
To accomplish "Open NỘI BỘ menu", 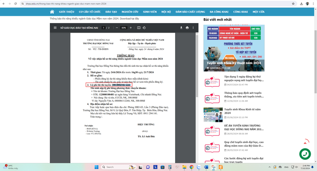I will tap(166, 12).
